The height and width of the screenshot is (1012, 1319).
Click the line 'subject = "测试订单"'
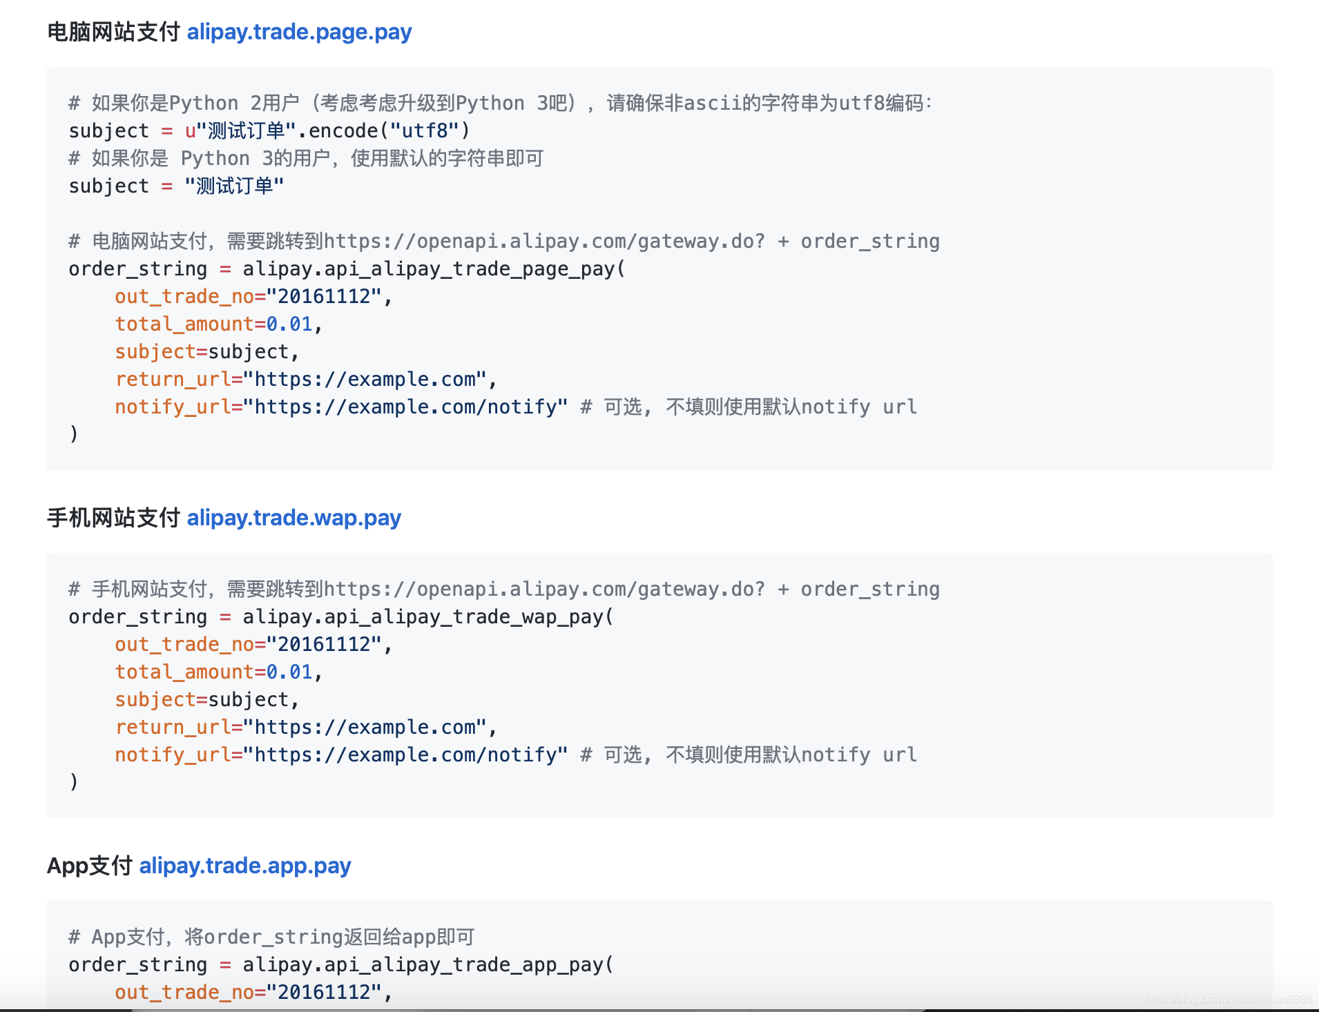click(176, 186)
